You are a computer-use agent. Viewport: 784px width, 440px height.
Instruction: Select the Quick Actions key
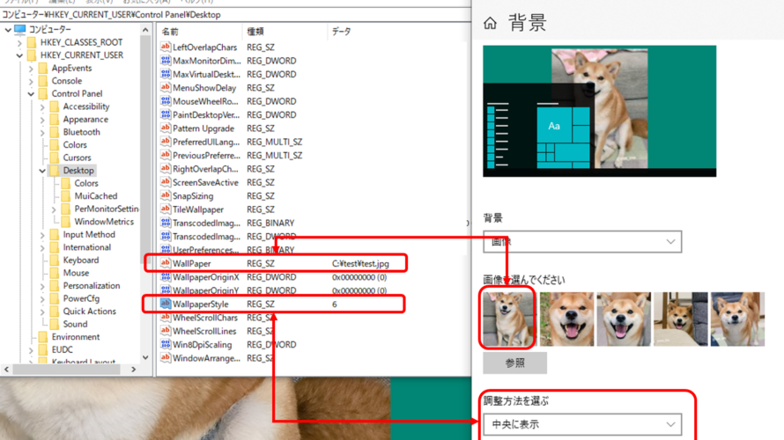pos(90,312)
